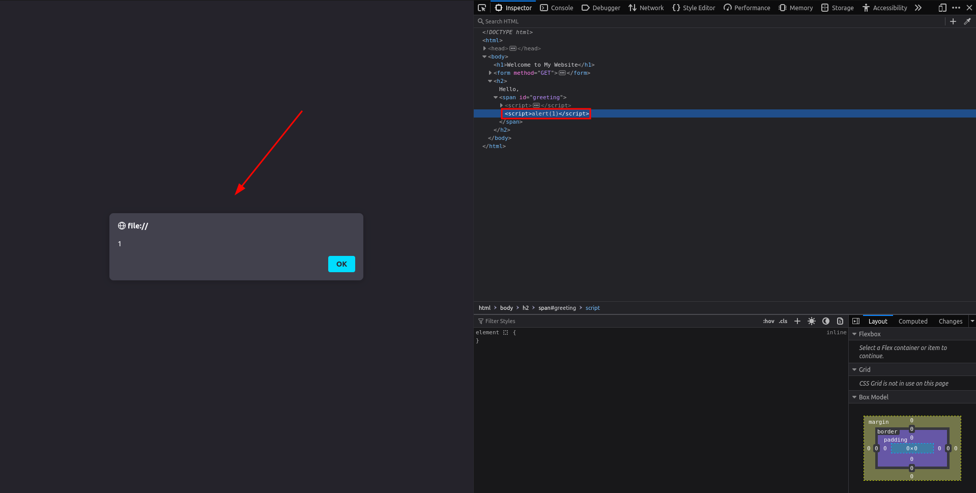
Task: Toggle dark color scheme simulation
Action: tap(826, 321)
